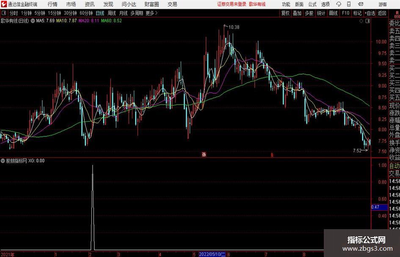Click the 统计 statistics button
This screenshot has width=400, height=257.
tap(321, 13)
